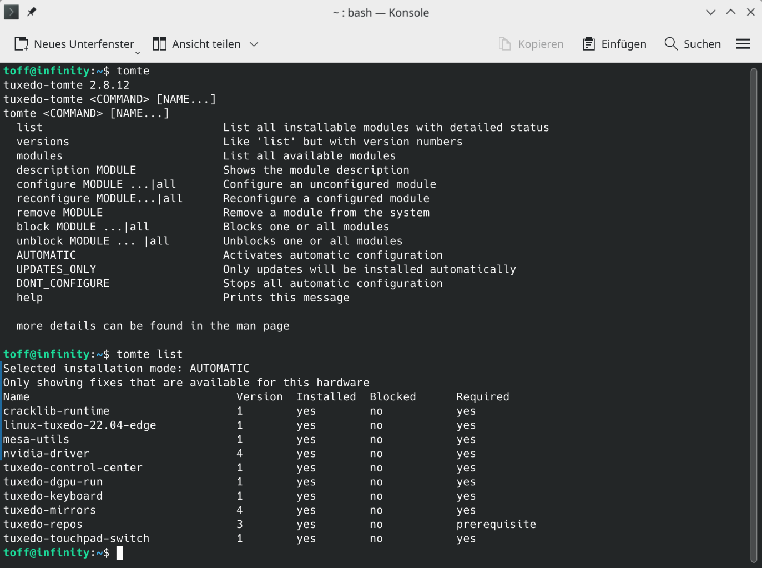Expand the Neues Unterfenster dropdown arrow
The image size is (762, 568).
(138, 53)
